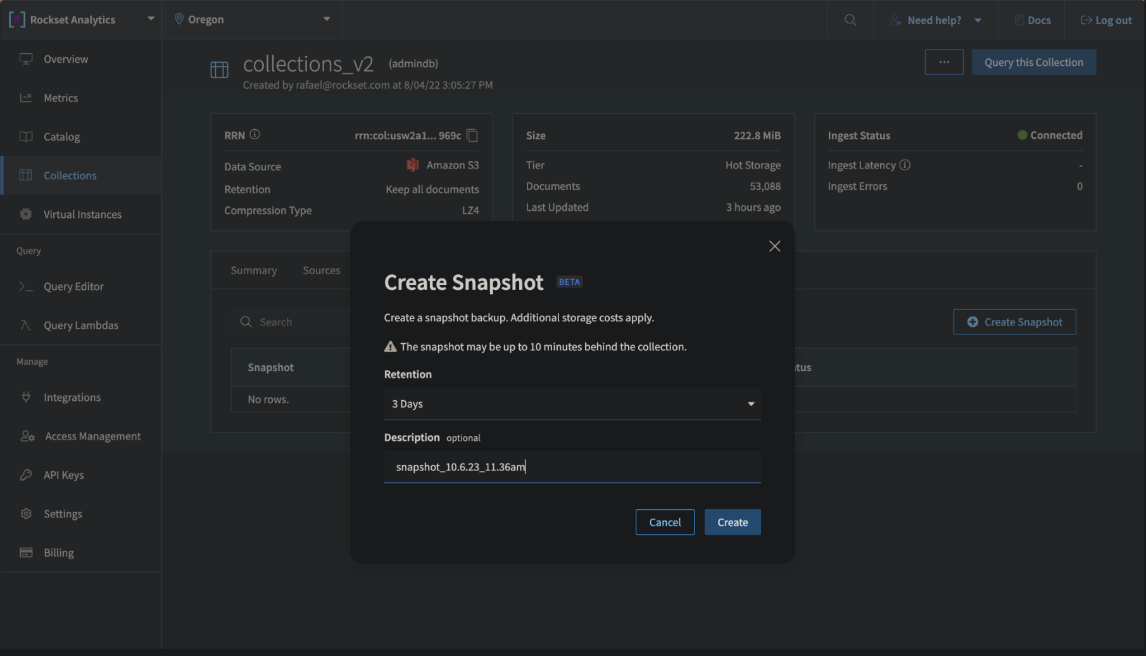Image resolution: width=1146 pixels, height=656 pixels.
Task: Click the green Connected status dot
Action: [x=1022, y=135]
